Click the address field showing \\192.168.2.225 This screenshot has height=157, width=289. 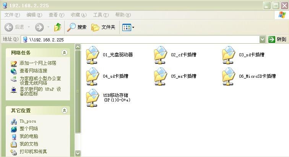click(141, 39)
